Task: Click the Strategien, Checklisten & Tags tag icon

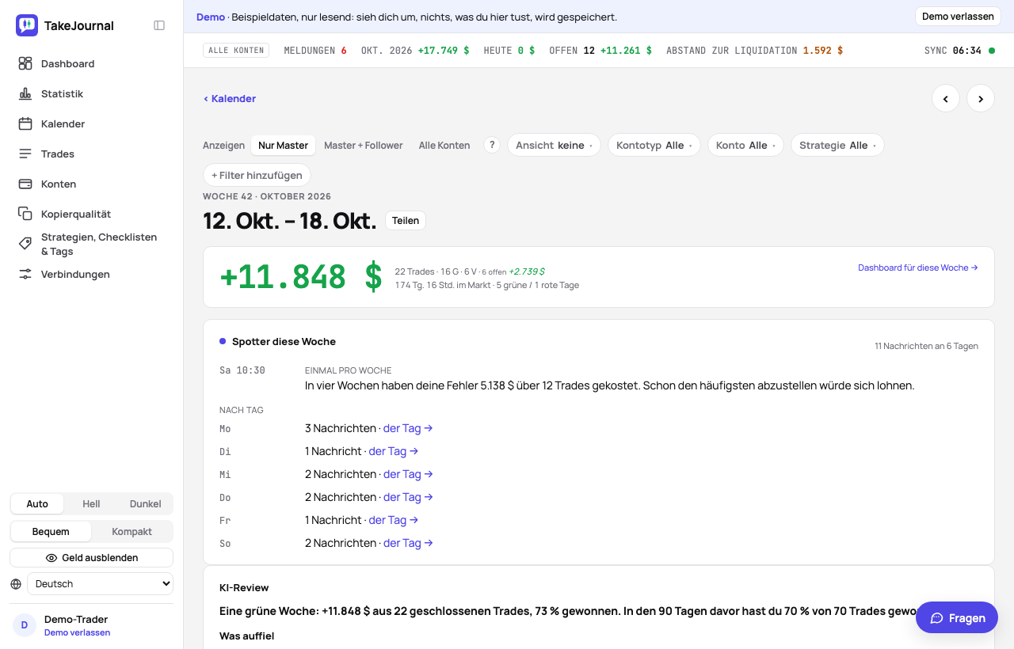Action: click(25, 244)
